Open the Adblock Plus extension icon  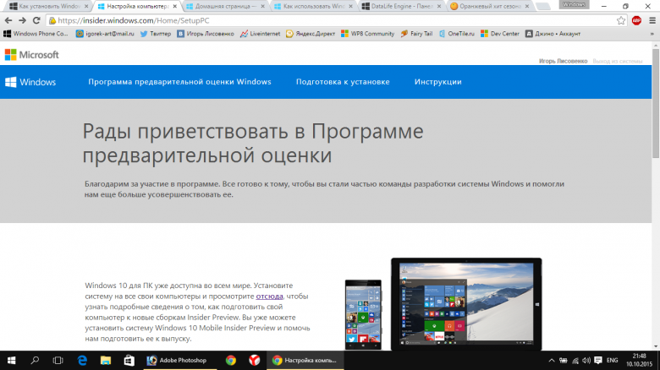[x=636, y=20]
